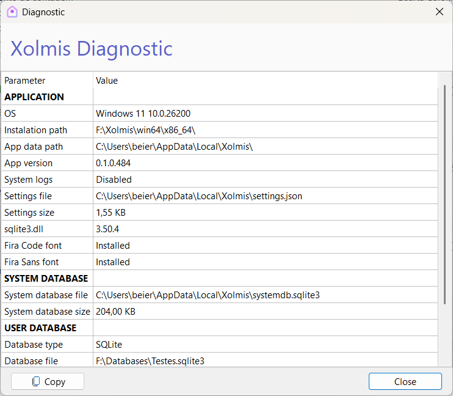The width and height of the screenshot is (453, 396).
Task: Click the vertical scrollbar thumb
Action: pos(444,194)
